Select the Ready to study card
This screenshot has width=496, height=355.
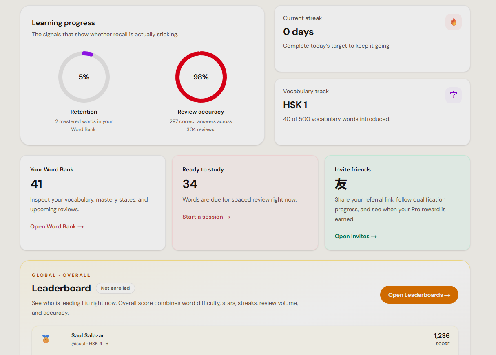[x=245, y=203]
